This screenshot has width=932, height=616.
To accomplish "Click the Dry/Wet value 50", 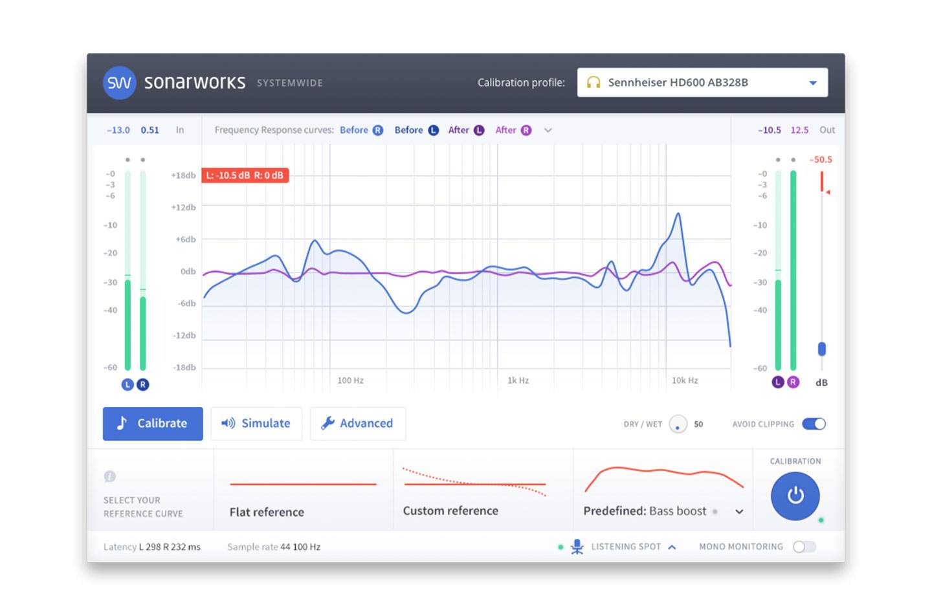I will 698,424.
